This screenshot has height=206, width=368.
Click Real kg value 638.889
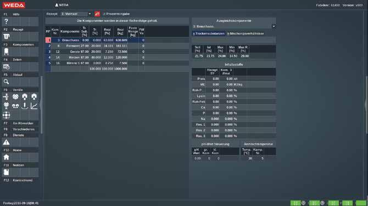[x=121, y=40]
